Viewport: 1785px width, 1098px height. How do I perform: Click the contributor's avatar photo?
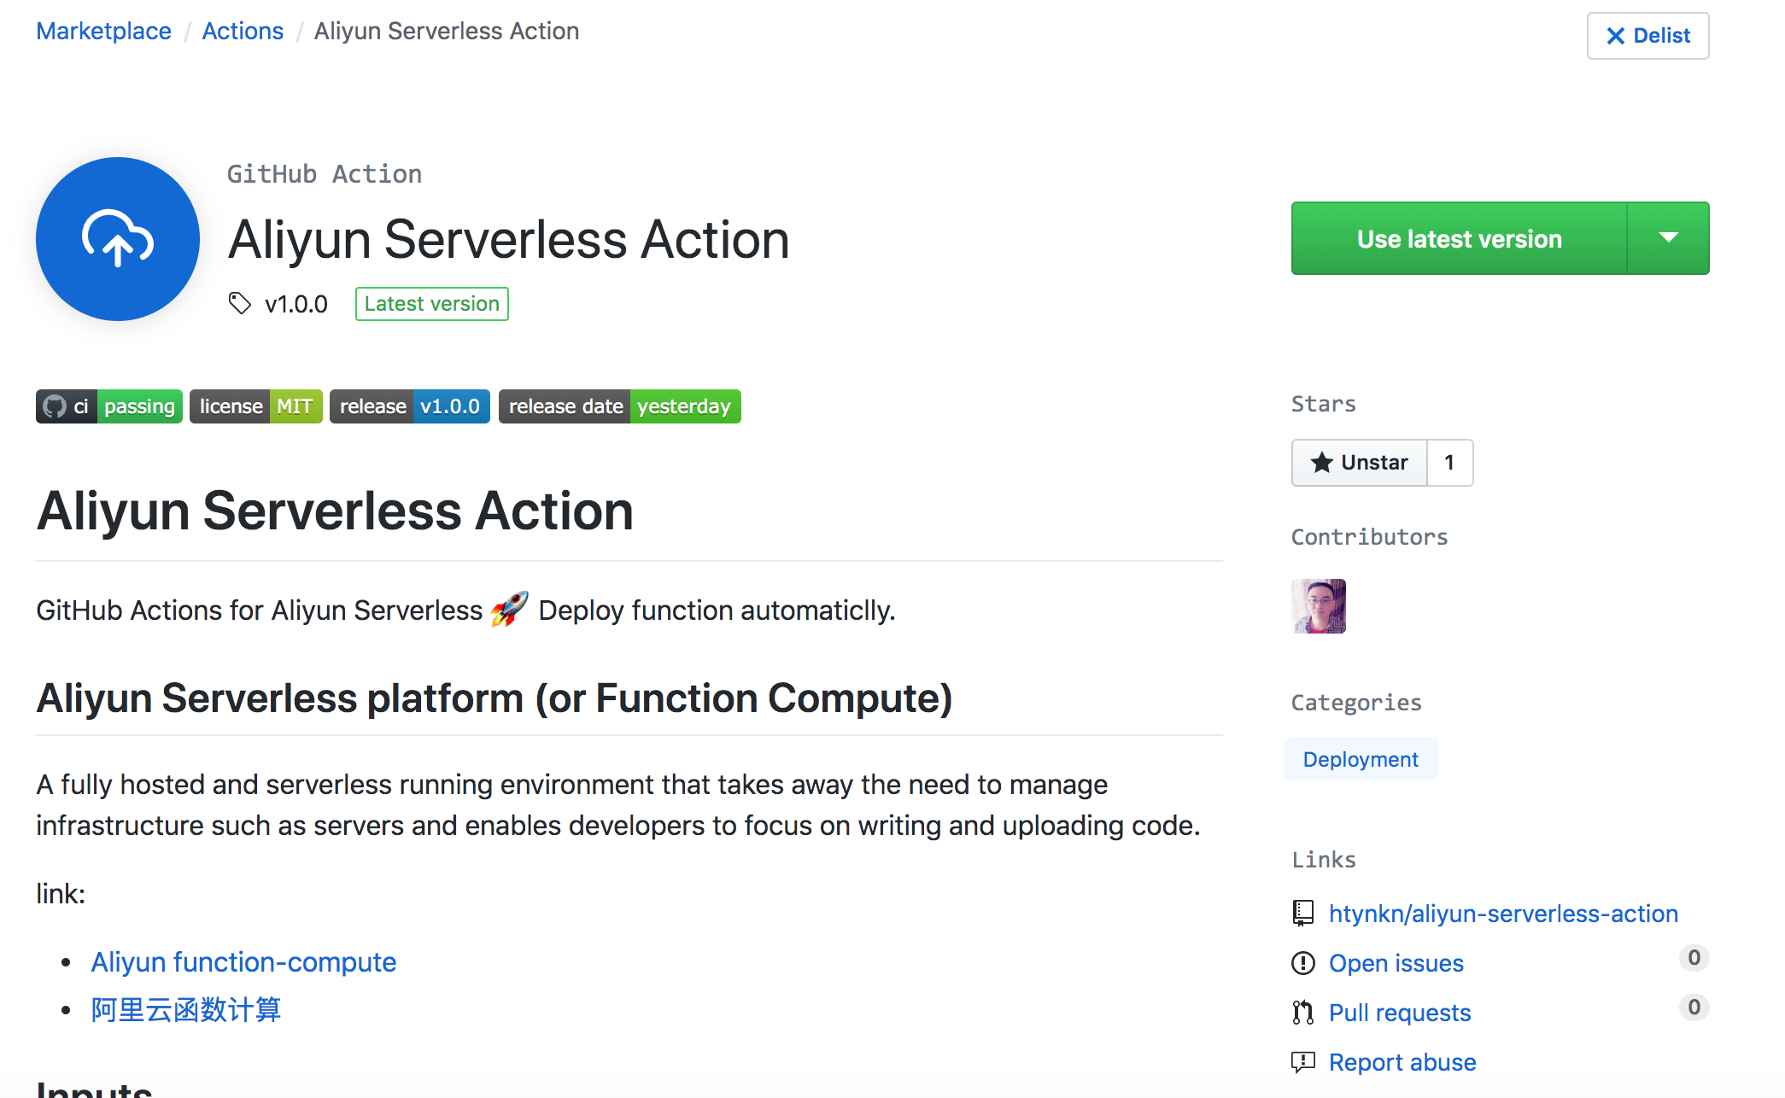(1319, 606)
